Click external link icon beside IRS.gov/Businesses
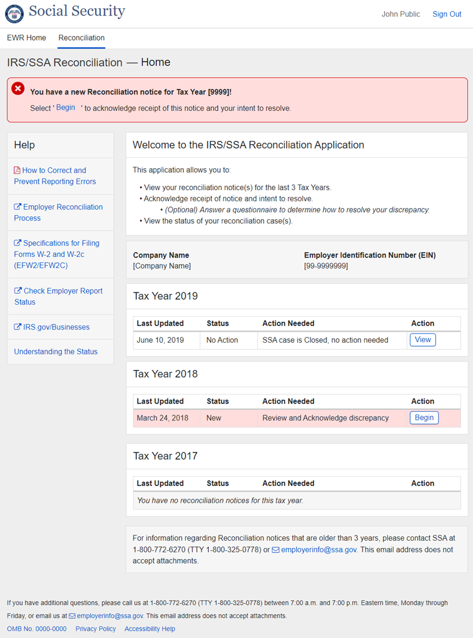This screenshot has width=473, height=638. (17, 327)
